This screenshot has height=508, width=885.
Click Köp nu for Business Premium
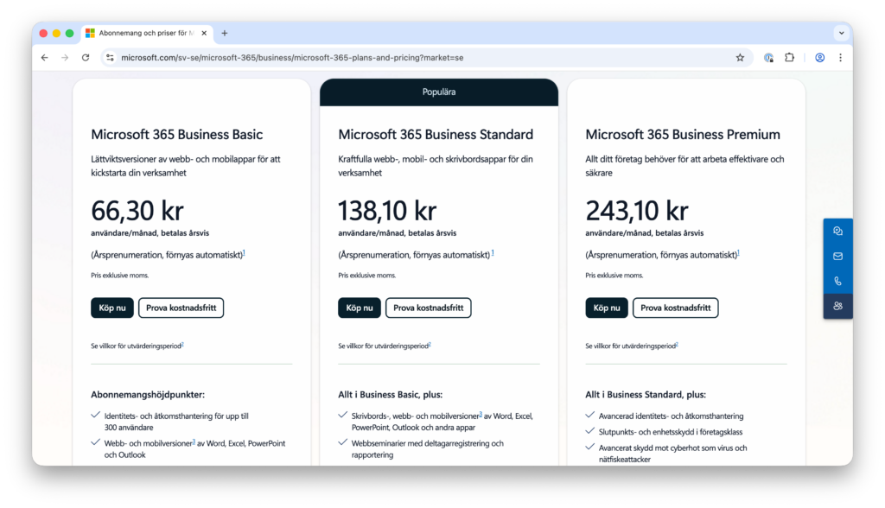pos(607,308)
